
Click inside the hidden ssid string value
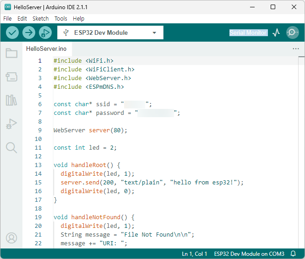[135, 104]
